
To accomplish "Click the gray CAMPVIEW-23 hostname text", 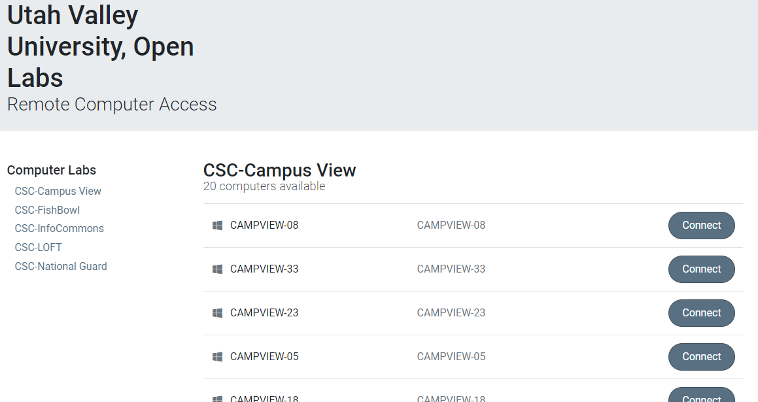I will coord(451,312).
